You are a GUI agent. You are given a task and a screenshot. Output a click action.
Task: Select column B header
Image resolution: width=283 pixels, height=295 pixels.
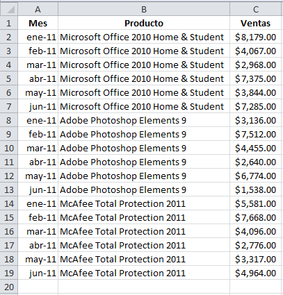coord(144,9)
